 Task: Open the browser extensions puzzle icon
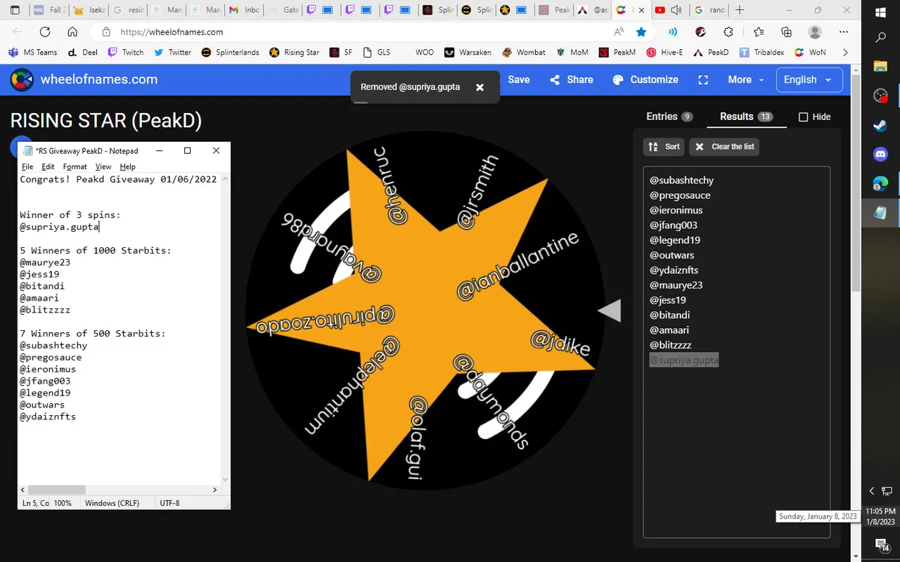(x=728, y=32)
